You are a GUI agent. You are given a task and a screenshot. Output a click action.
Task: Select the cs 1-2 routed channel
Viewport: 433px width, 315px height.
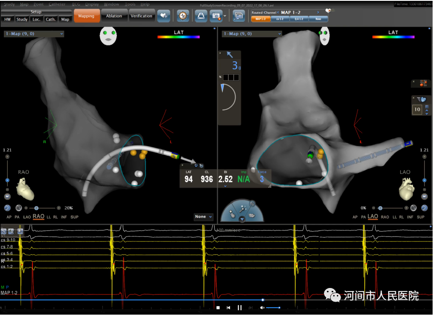[x=280, y=19]
